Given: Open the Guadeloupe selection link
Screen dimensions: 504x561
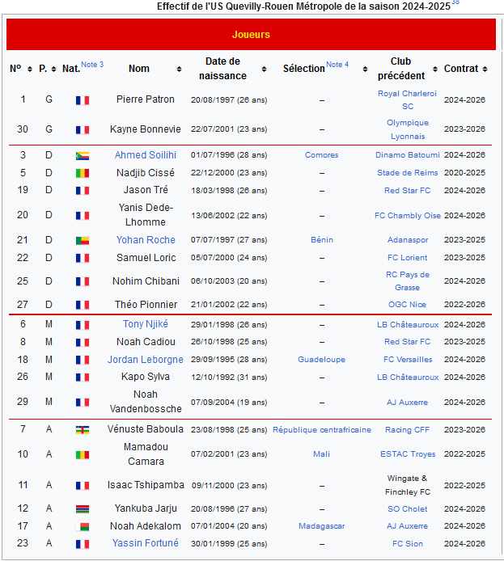Looking at the screenshot, I should (321, 359).
